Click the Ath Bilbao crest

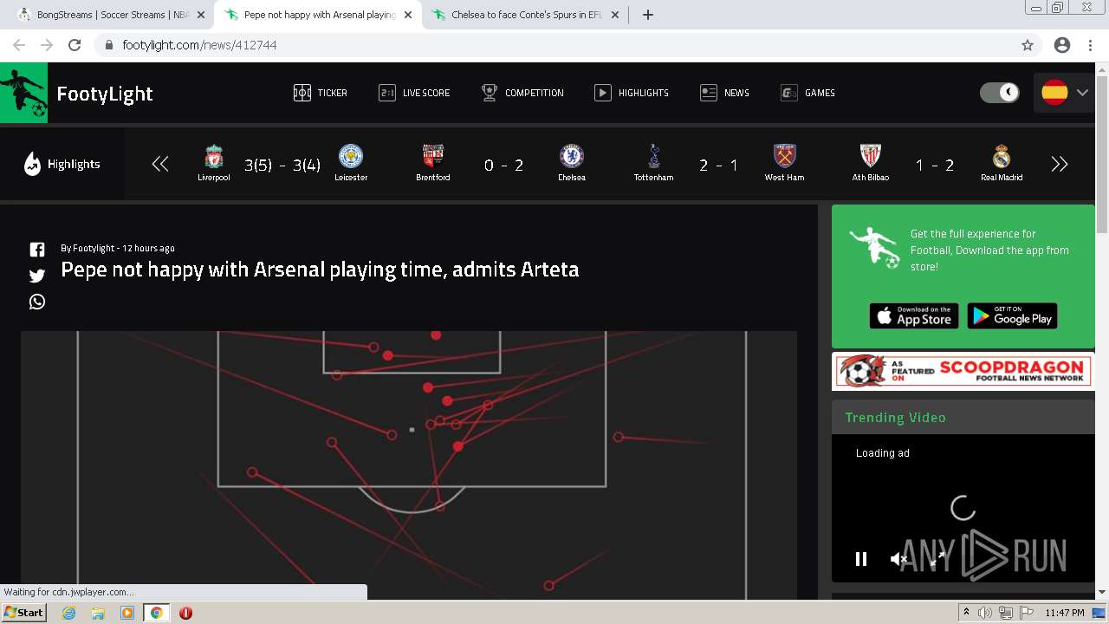(x=871, y=156)
